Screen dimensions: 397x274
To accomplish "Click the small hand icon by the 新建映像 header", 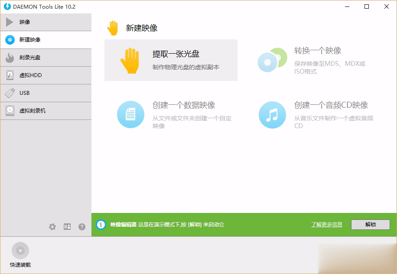I will [113, 28].
